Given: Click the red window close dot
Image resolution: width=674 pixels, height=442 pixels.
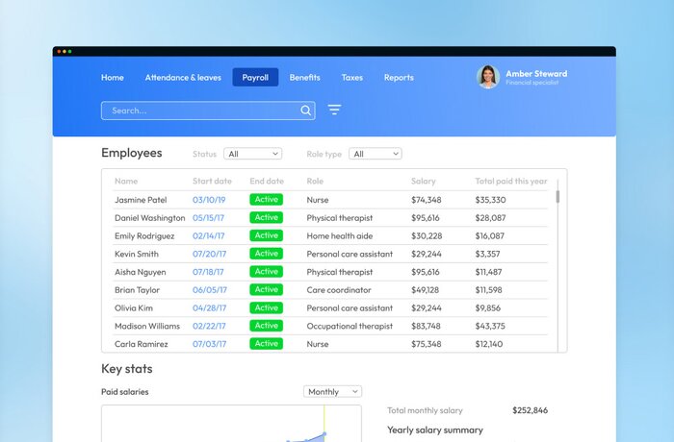Looking at the screenshot, I should pos(57,51).
